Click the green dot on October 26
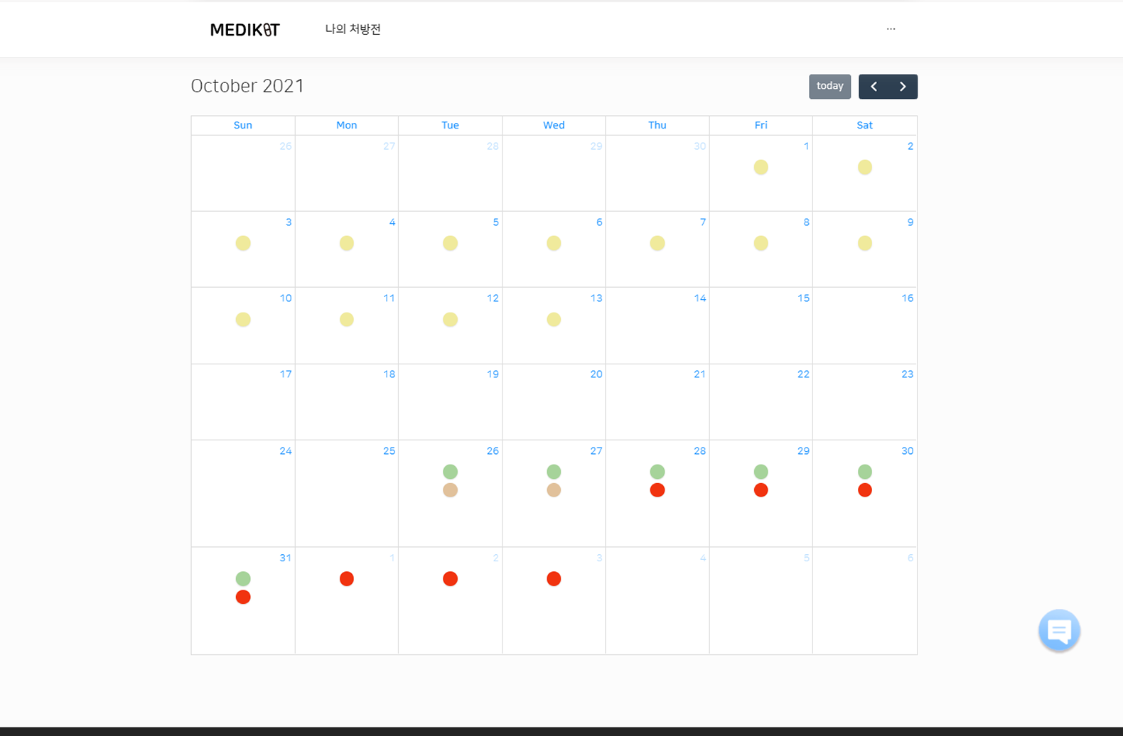 pos(450,472)
